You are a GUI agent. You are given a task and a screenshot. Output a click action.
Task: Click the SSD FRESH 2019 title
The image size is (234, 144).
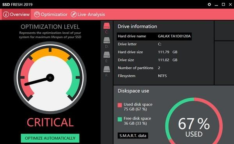(x=18, y=4)
